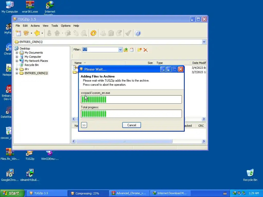
Task: Select Files.fm_Win desktop icon
Action: coord(10,154)
